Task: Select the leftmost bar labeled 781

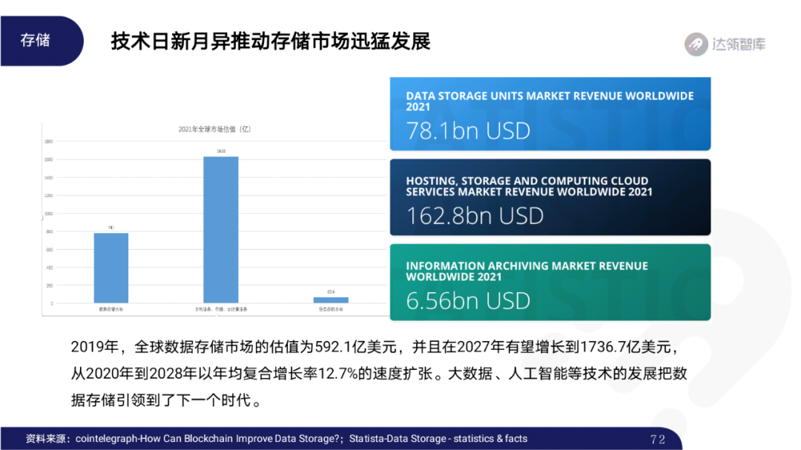Action: click(110, 269)
